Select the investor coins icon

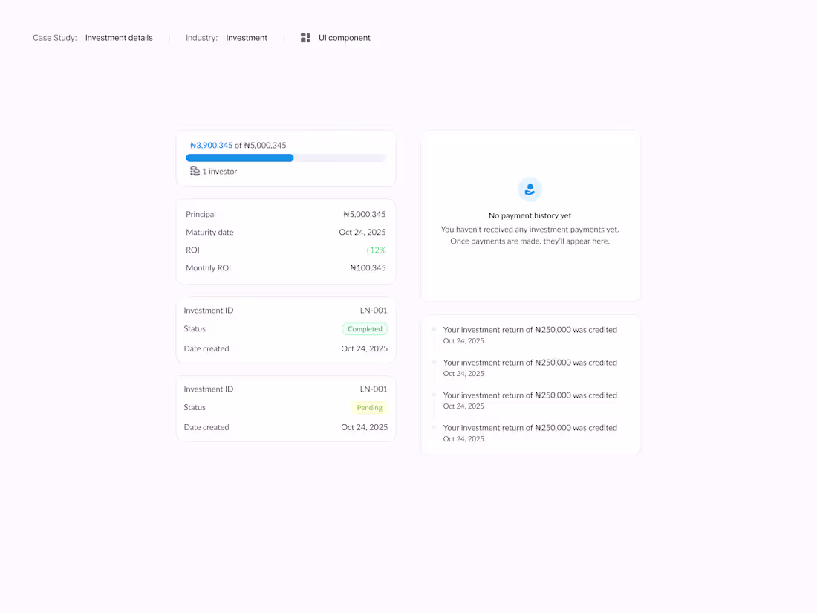pos(194,171)
